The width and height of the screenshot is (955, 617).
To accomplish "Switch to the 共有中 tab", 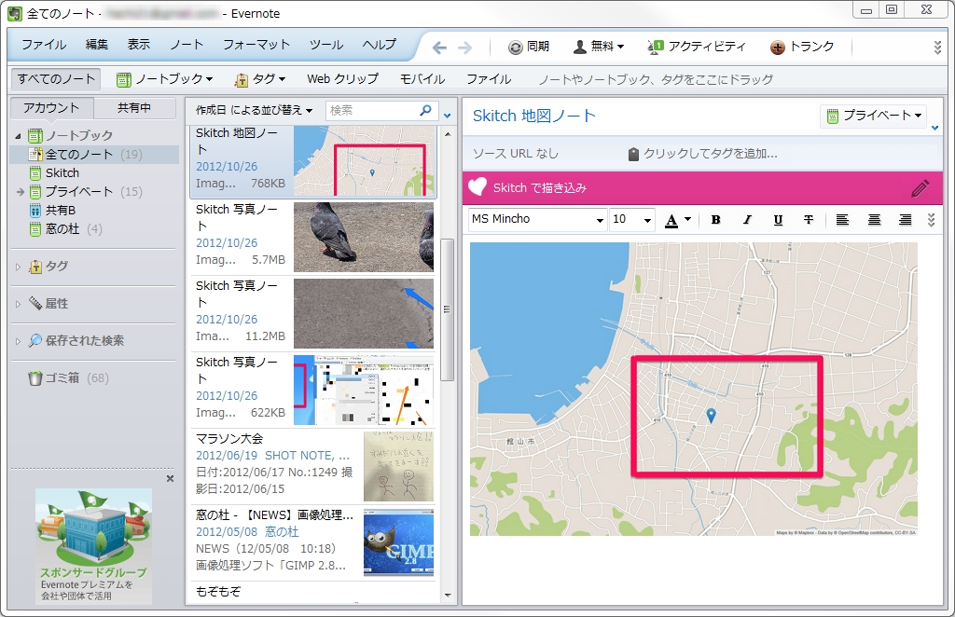I will coord(136,107).
